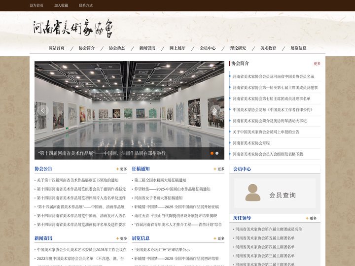The image size is (355, 266).
Task: Select the first orange carousel indicator dot
Action: coord(212,153)
